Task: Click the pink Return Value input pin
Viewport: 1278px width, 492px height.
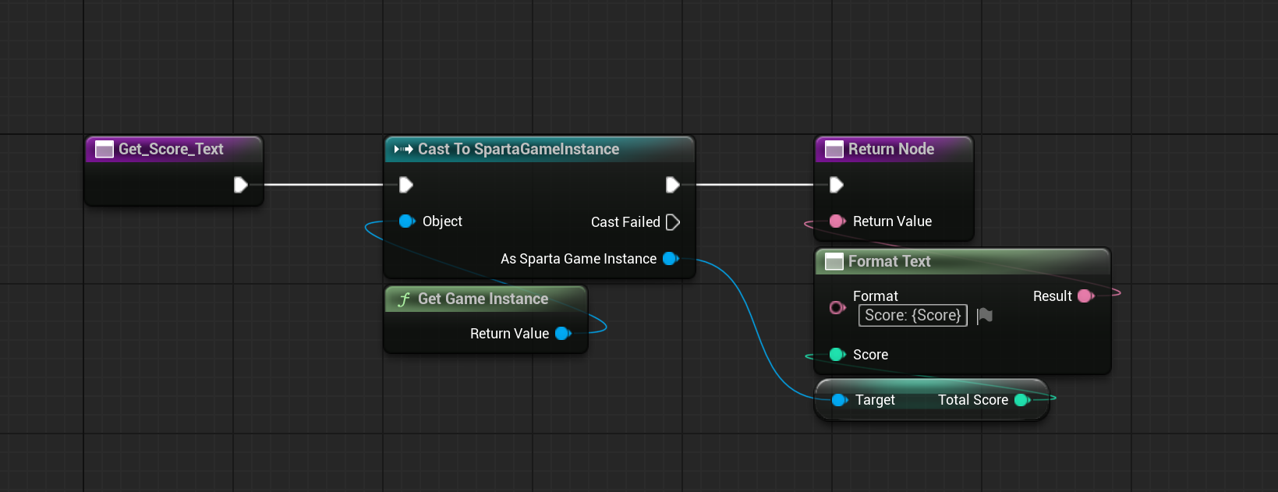Action: [x=837, y=221]
